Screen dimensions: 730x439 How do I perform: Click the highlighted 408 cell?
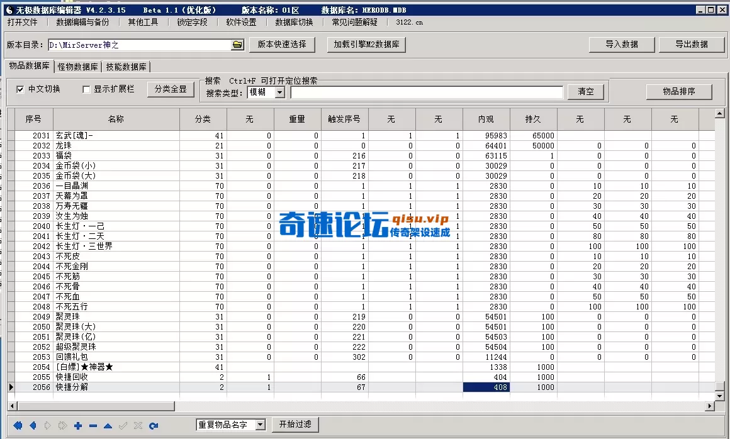tap(486, 387)
